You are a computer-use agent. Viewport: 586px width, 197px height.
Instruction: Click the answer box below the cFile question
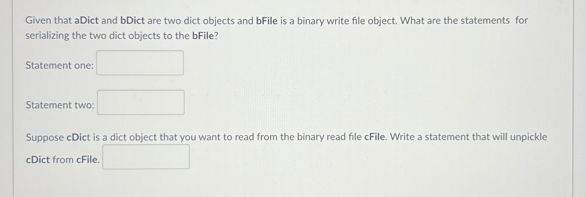pos(146,156)
